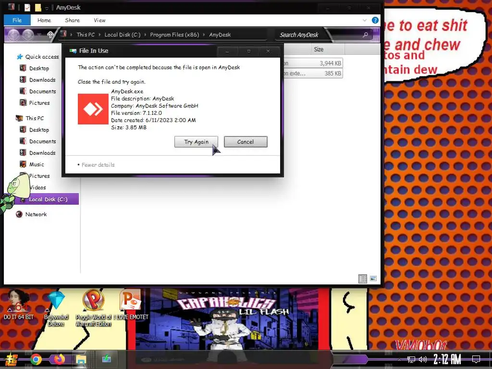Select Local Disk (C:) in navigation pane
This screenshot has width=492, height=369.
[48, 199]
